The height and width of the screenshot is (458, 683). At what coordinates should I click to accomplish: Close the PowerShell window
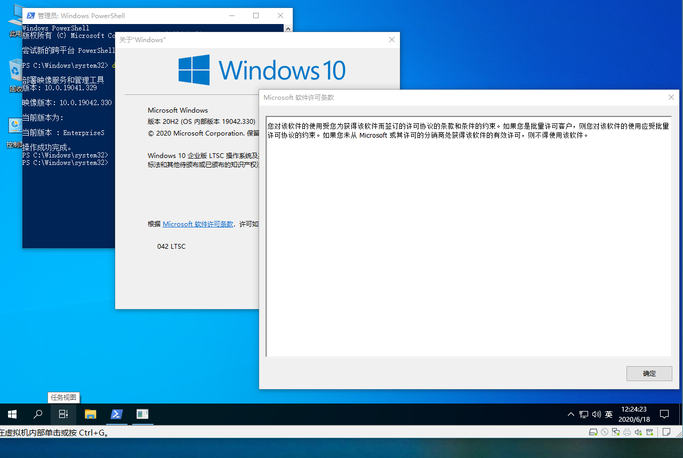pyautogui.click(x=280, y=15)
